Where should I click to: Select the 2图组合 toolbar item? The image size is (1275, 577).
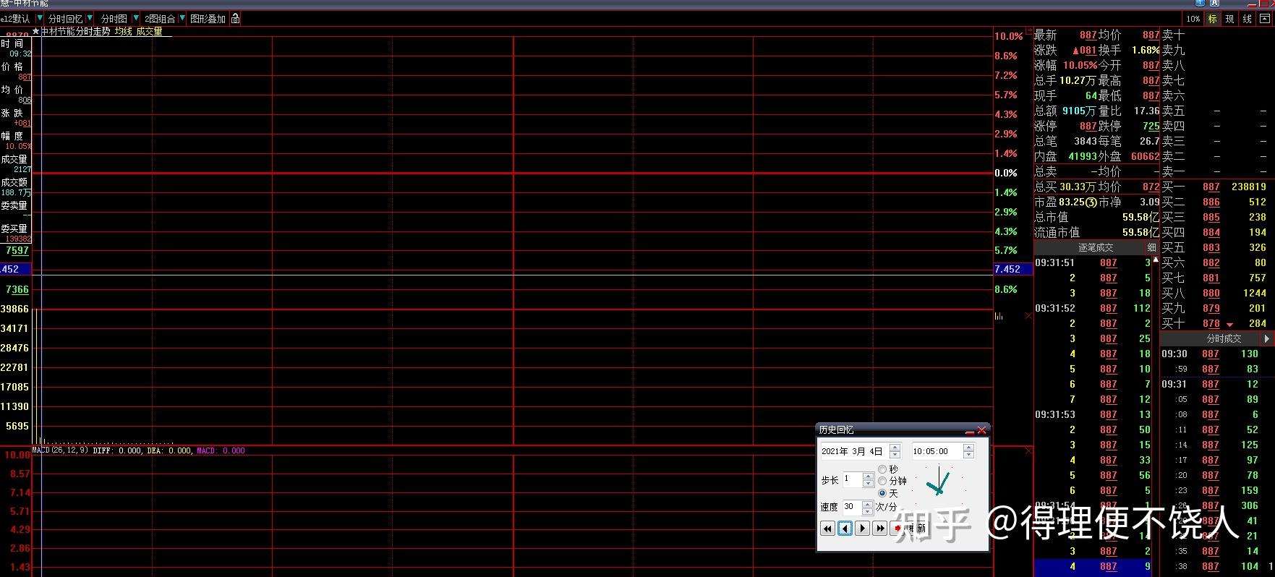[161, 19]
